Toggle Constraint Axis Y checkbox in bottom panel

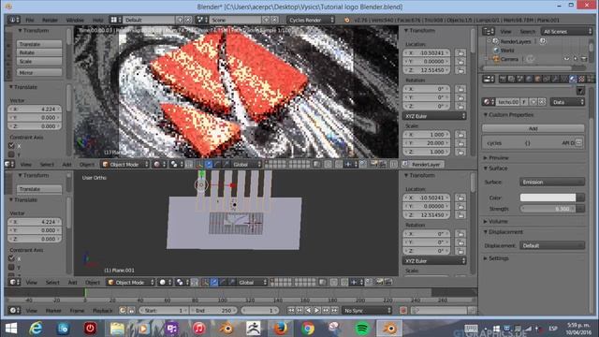tap(11, 267)
